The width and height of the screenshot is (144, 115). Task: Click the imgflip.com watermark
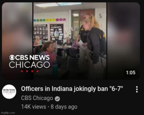point(8,113)
